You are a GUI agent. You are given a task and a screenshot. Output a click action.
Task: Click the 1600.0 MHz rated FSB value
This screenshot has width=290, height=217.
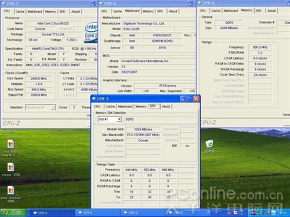click(x=39, y=95)
